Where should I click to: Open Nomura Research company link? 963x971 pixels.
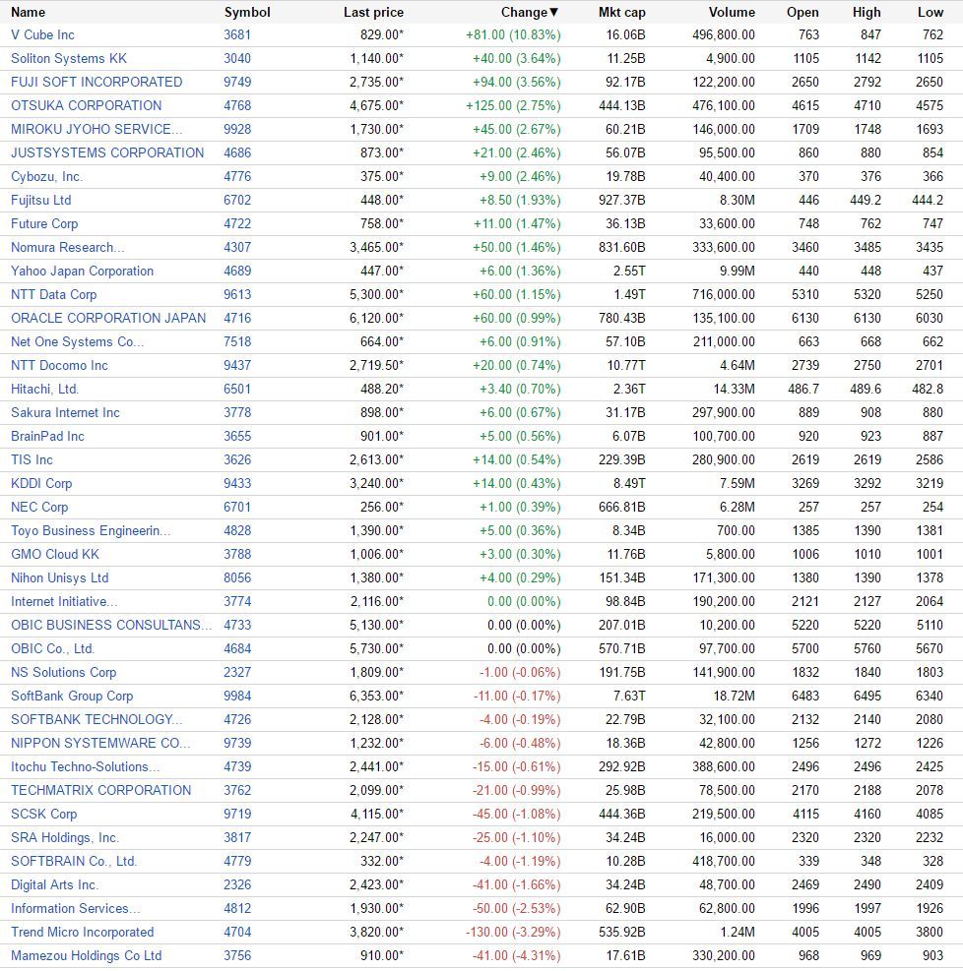coord(68,247)
